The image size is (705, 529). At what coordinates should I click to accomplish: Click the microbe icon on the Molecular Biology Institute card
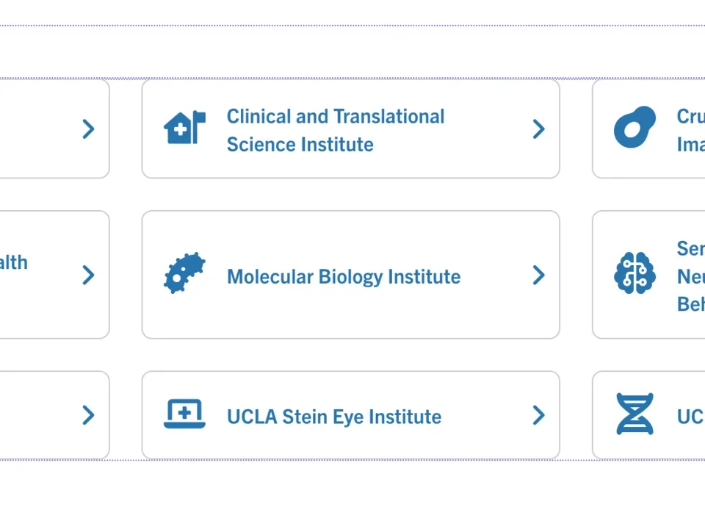click(184, 274)
